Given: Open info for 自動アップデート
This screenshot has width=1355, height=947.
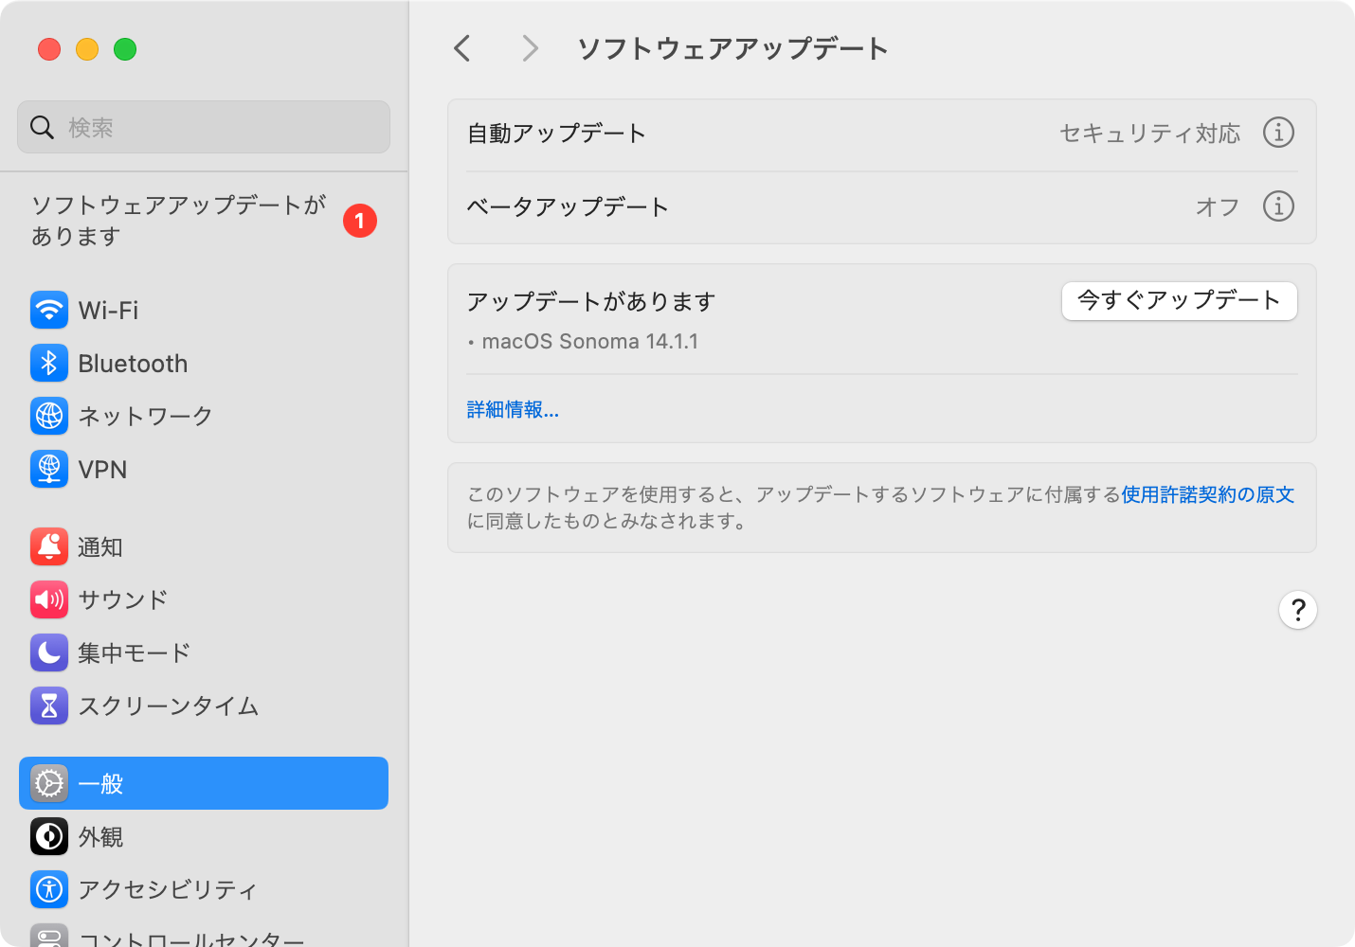Looking at the screenshot, I should coord(1278,133).
